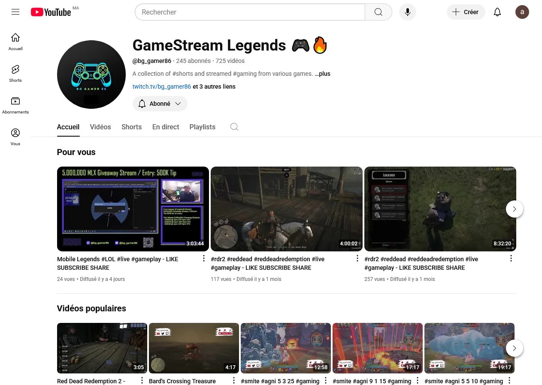Show next Pour vous videos arrow

(515, 209)
